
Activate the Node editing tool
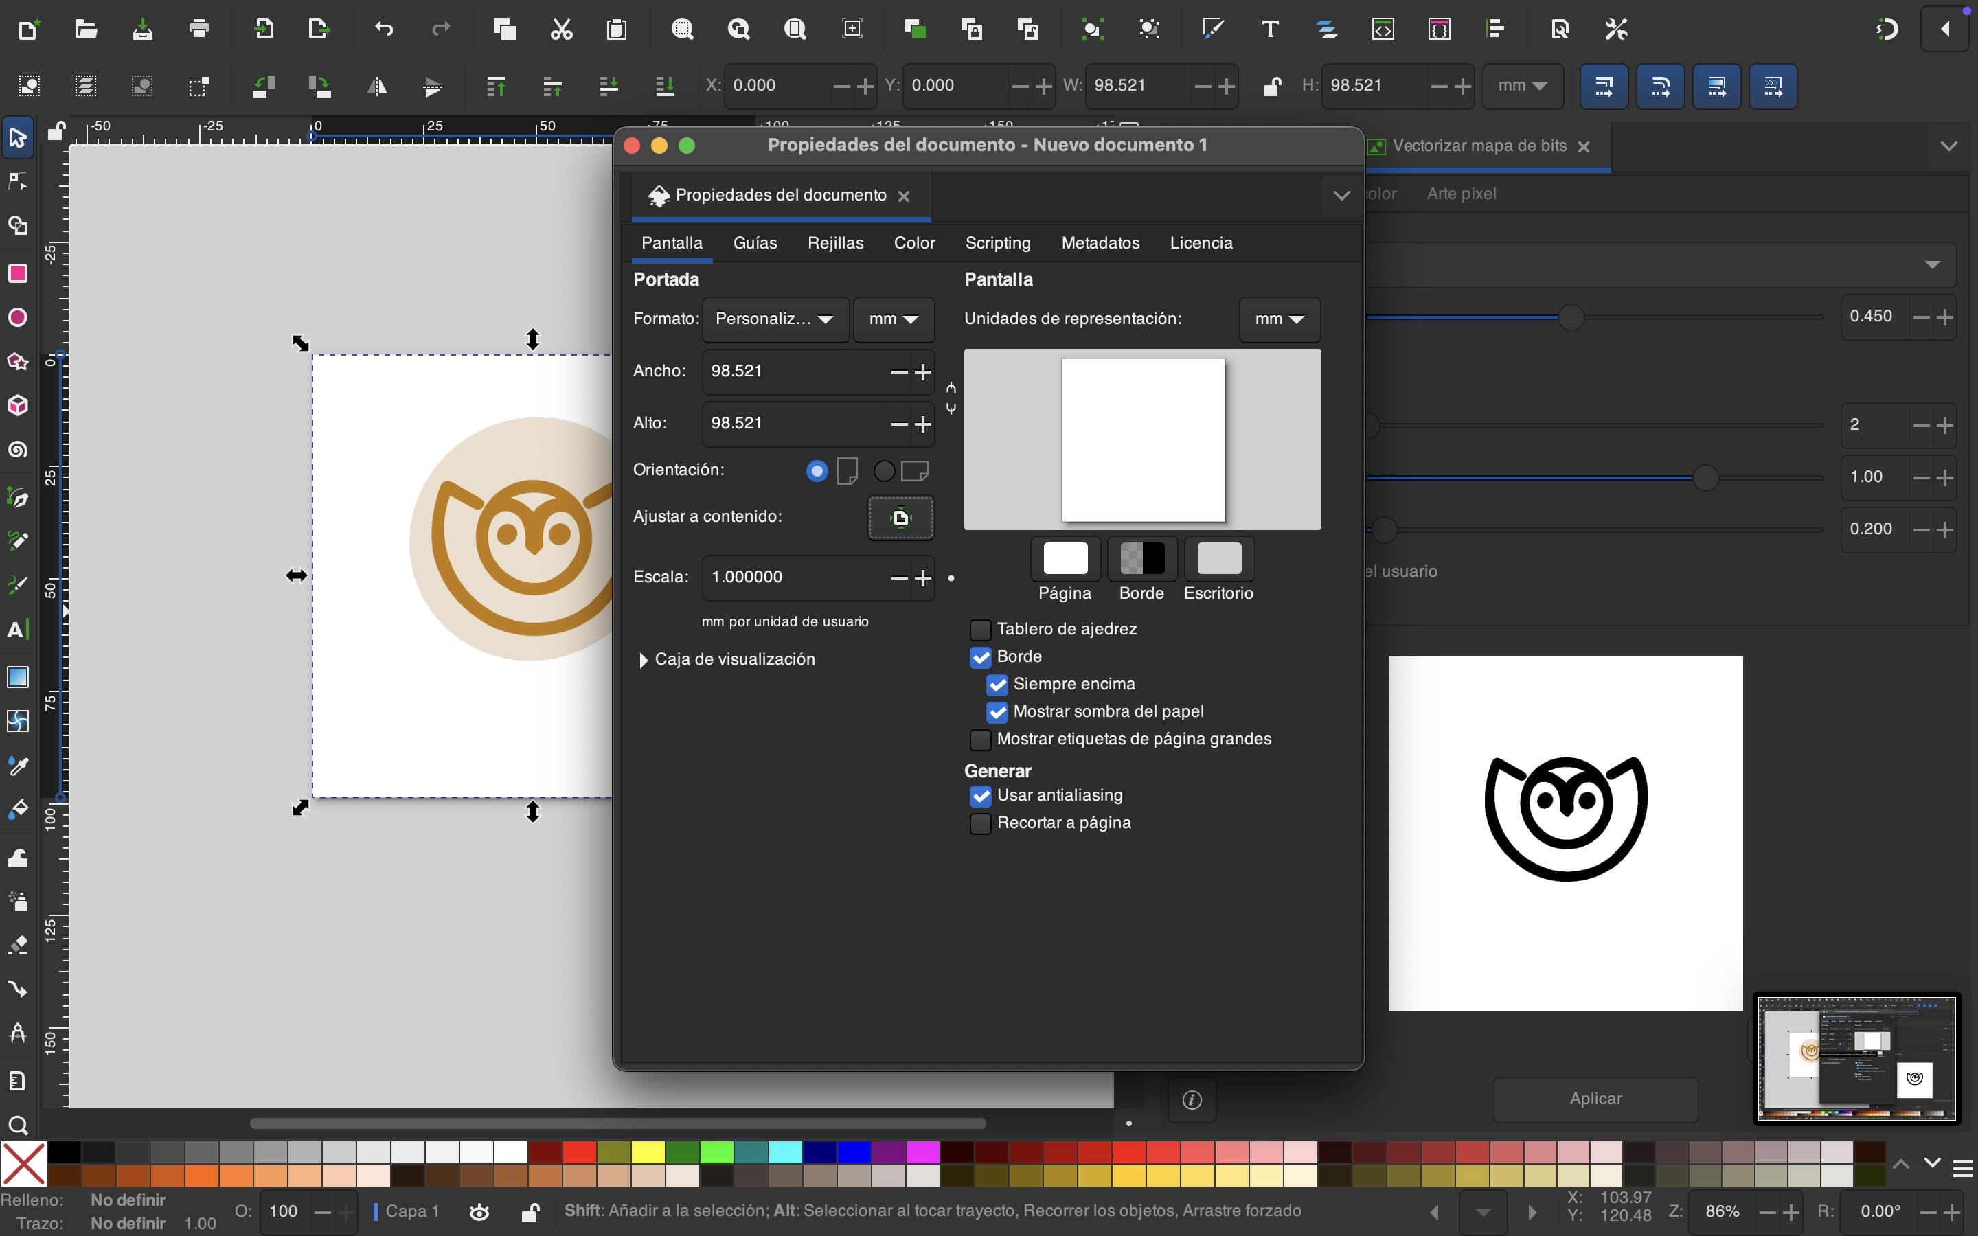coord(18,181)
